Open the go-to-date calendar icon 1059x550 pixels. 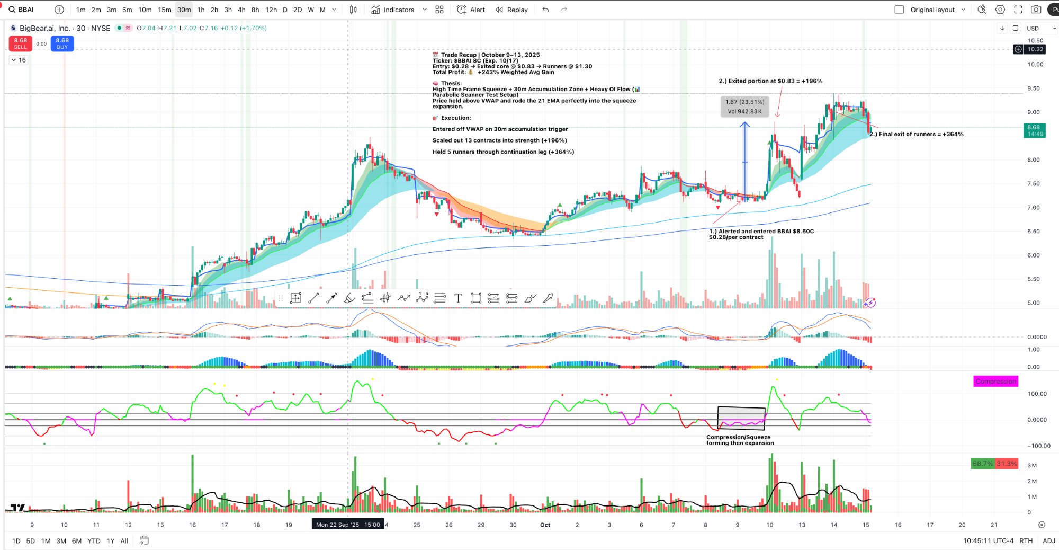[144, 540]
